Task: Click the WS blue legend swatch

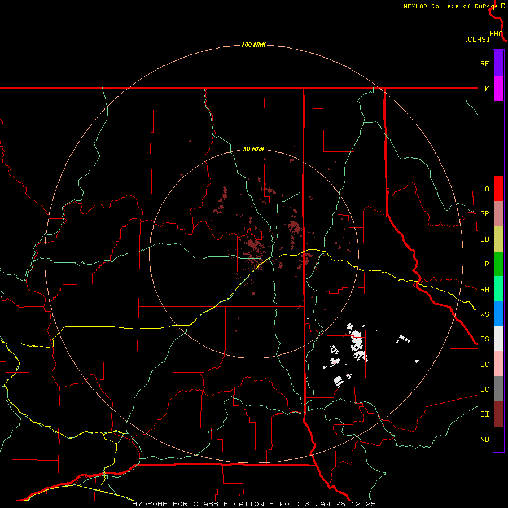Action: click(x=498, y=314)
